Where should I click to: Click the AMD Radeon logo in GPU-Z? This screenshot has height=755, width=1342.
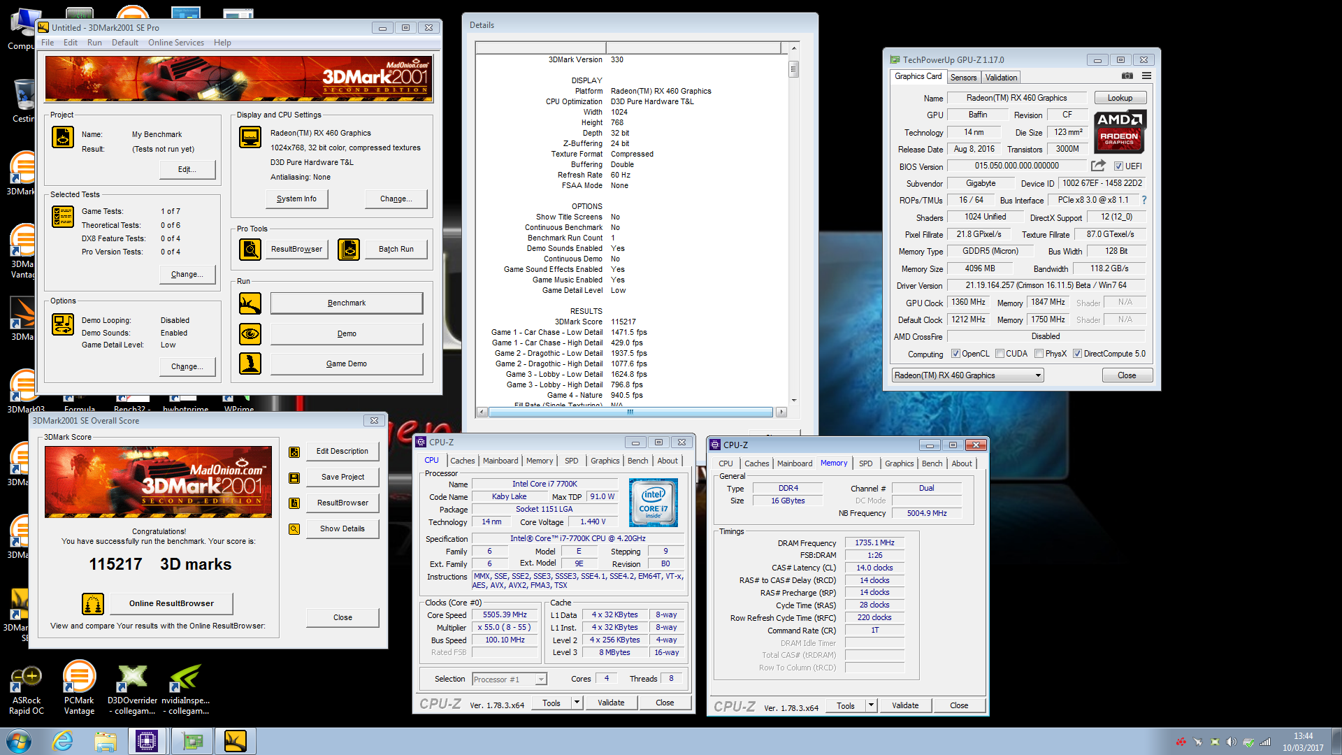(x=1119, y=131)
